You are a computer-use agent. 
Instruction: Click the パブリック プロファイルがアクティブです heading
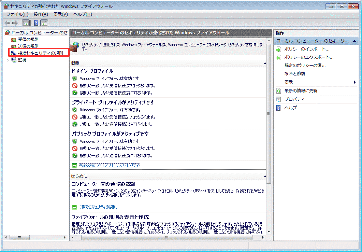pyautogui.click(x=110, y=134)
